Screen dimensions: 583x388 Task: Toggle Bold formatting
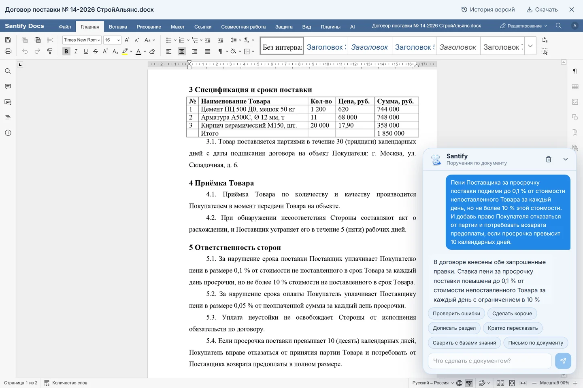click(x=66, y=51)
